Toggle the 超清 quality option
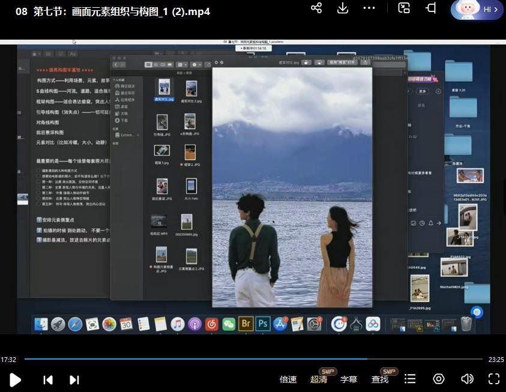 318,379
